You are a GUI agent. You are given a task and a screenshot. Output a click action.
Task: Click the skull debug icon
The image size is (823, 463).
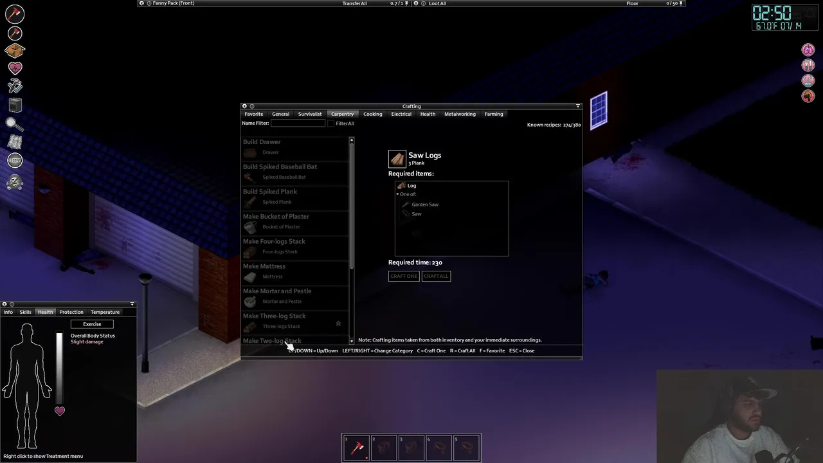15,182
